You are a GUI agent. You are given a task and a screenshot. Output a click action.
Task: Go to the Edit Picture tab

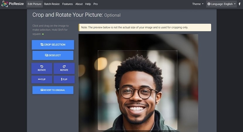tap(35, 4)
